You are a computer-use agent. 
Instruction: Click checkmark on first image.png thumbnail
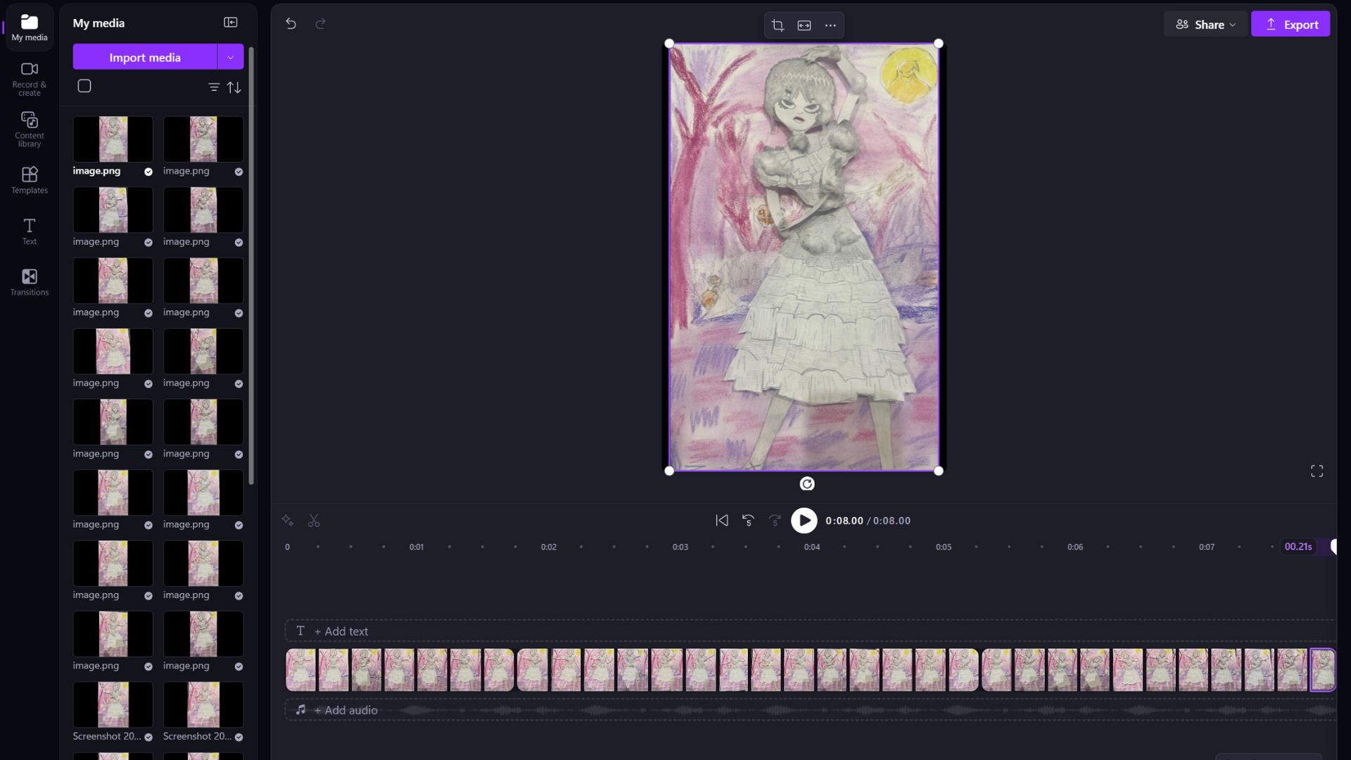148,172
